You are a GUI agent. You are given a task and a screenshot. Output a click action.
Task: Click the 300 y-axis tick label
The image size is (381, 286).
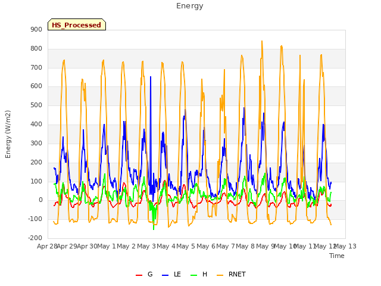point(36,143)
